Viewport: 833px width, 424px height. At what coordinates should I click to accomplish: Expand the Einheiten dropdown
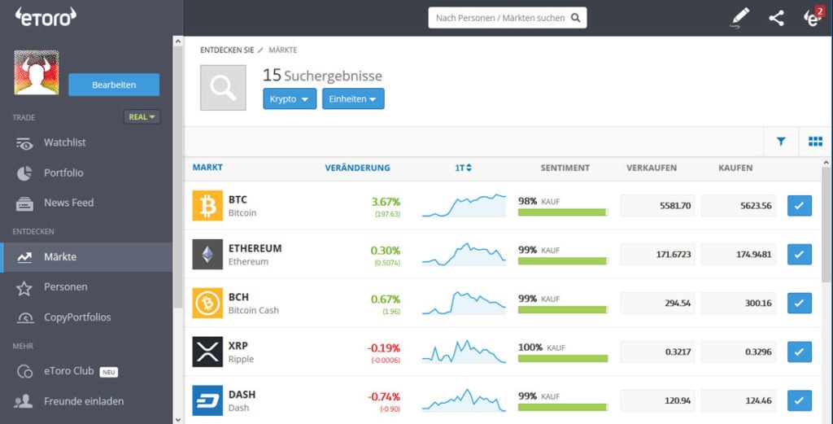(x=353, y=99)
